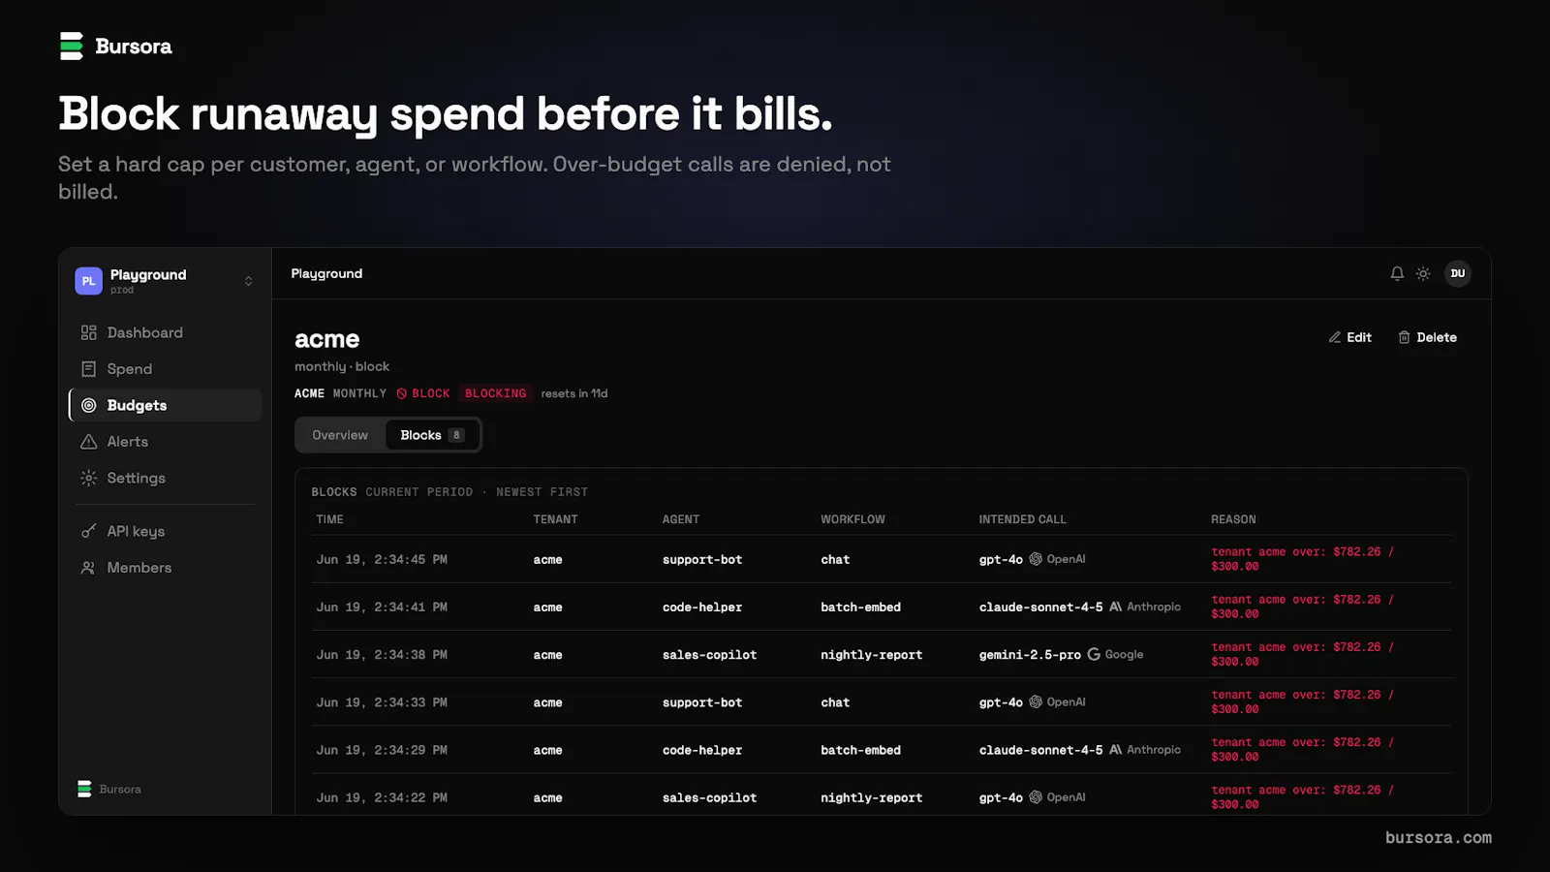Open the Alerts sidebar item
Image resolution: width=1550 pixels, height=872 pixels.
165,442
